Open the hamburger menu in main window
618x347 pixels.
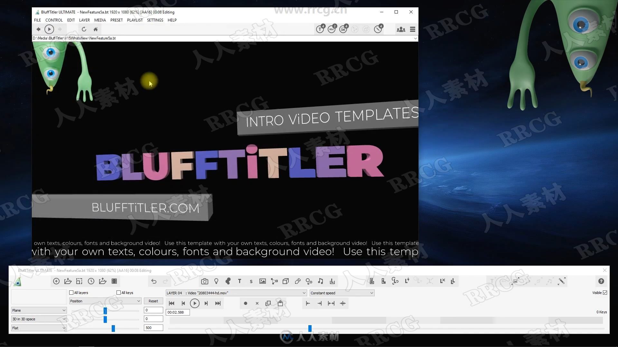click(x=413, y=30)
